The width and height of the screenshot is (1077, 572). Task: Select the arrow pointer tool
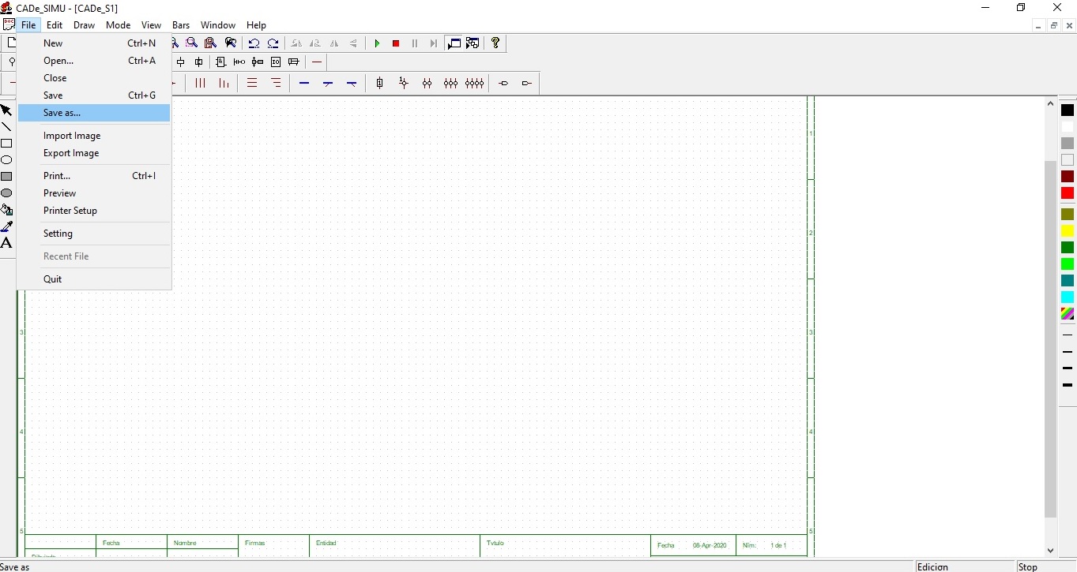coord(6,110)
